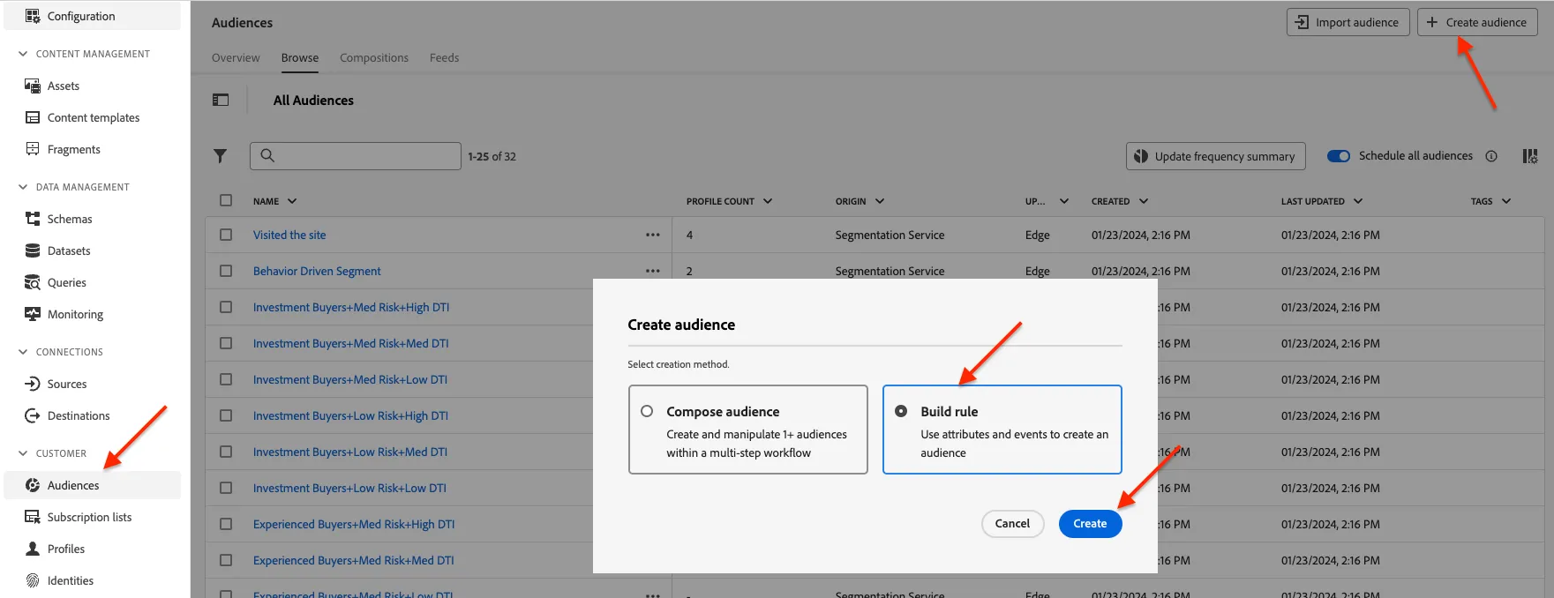1554x598 pixels.
Task: Open the Origin column sort dropdown
Action: pyautogui.click(x=880, y=201)
